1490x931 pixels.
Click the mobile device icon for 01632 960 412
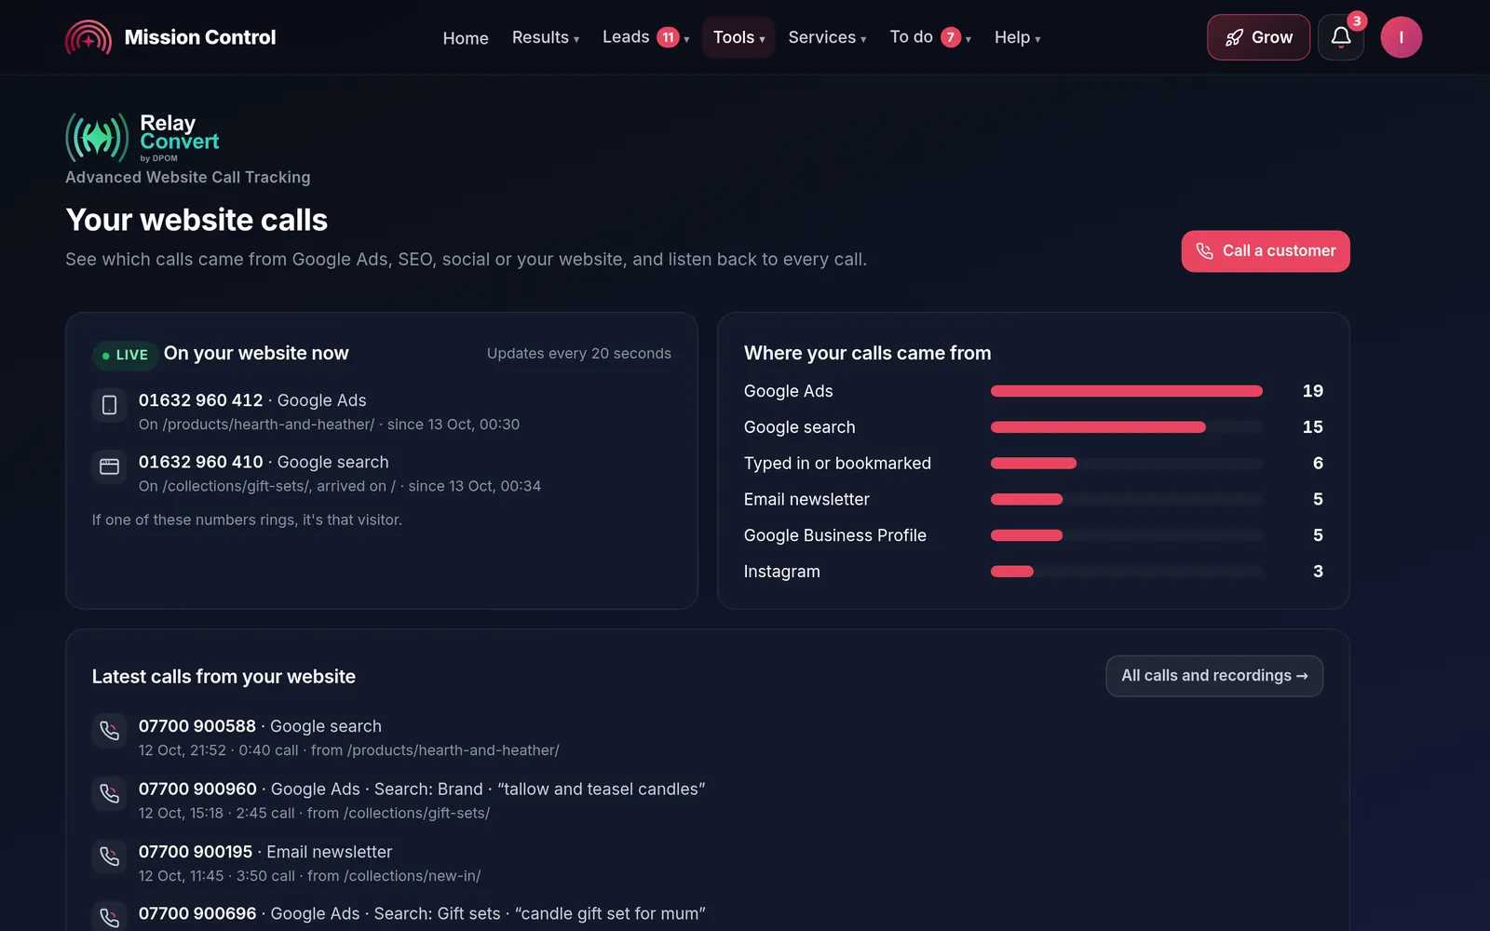[x=109, y=405]
